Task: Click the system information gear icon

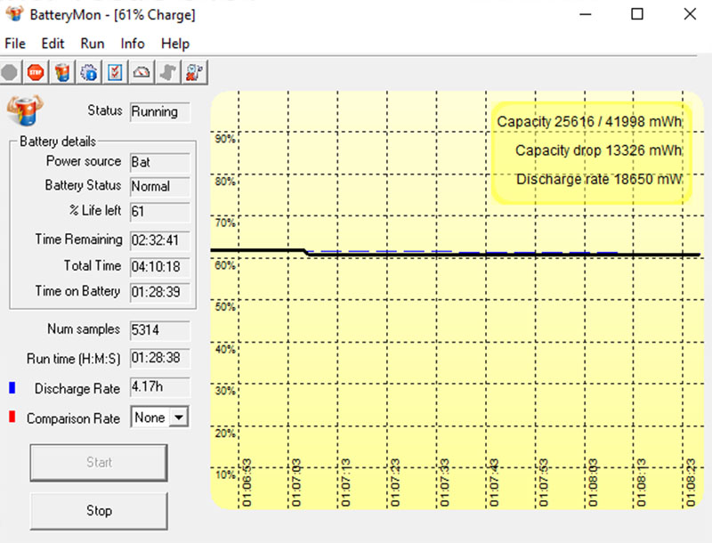Action: tap(89, 71)
